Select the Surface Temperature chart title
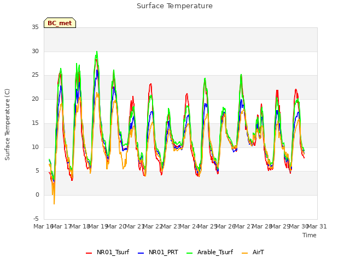This screenshot has height=263, width=350. 174,6
